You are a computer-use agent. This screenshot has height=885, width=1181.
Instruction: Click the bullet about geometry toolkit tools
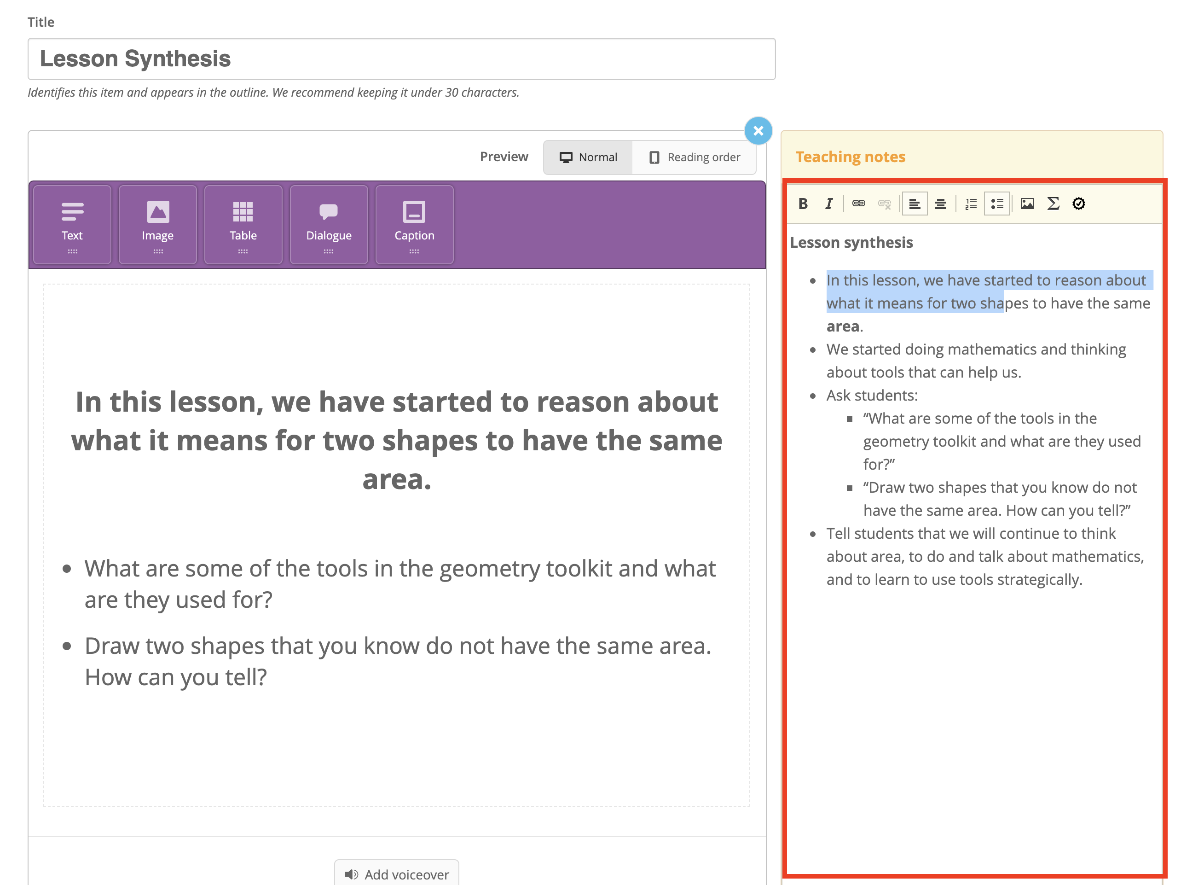pos(400,584)
